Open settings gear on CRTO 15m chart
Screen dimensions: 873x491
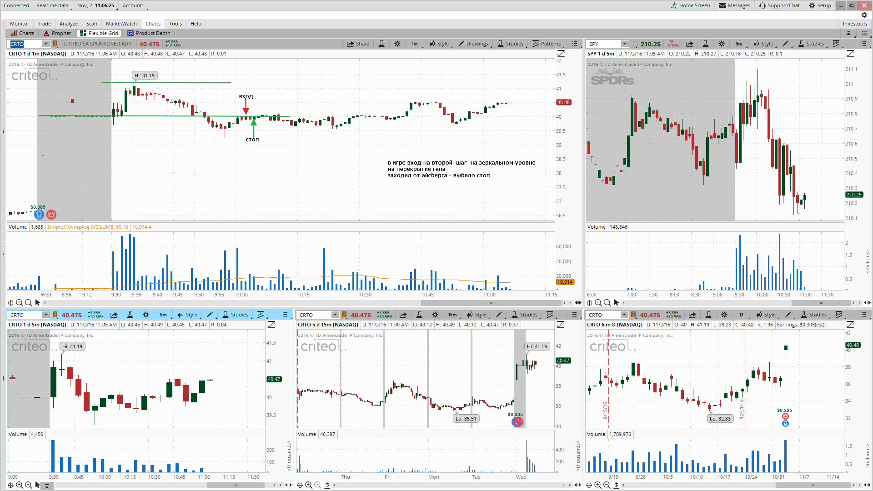click(x=435, y=315)
